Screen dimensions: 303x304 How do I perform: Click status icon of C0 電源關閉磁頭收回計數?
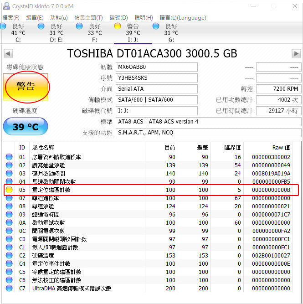click(x=9, y=239)
